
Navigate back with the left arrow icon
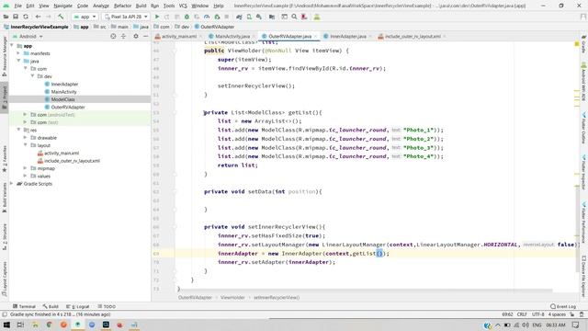pyautogui.click(x=38, y=17)
